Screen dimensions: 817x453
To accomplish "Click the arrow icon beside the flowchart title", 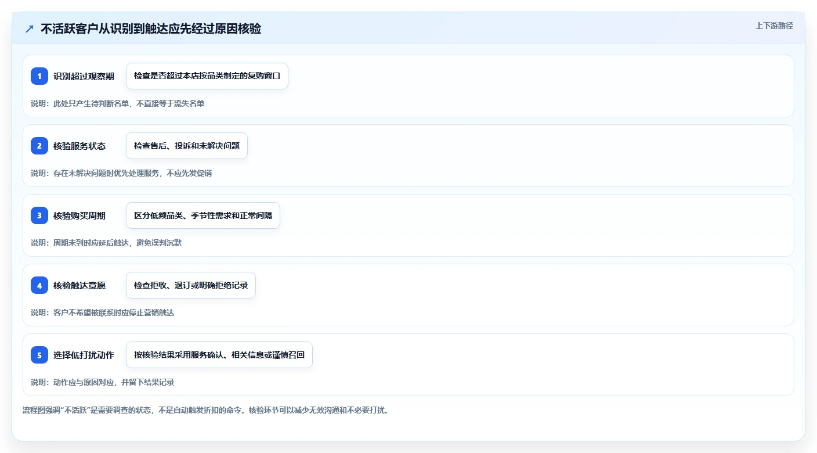I will coord(30,28).
